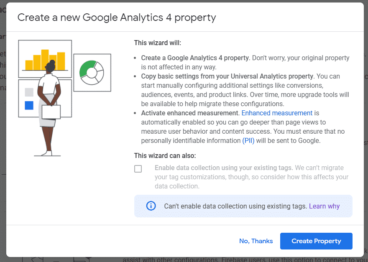Screen dimensions: 368x262
Task: Click the 'Enable data collection using your existing tags' label
Action: (x=223, y=168)
